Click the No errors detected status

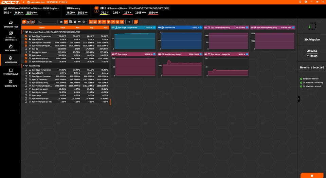click(312, 67)
